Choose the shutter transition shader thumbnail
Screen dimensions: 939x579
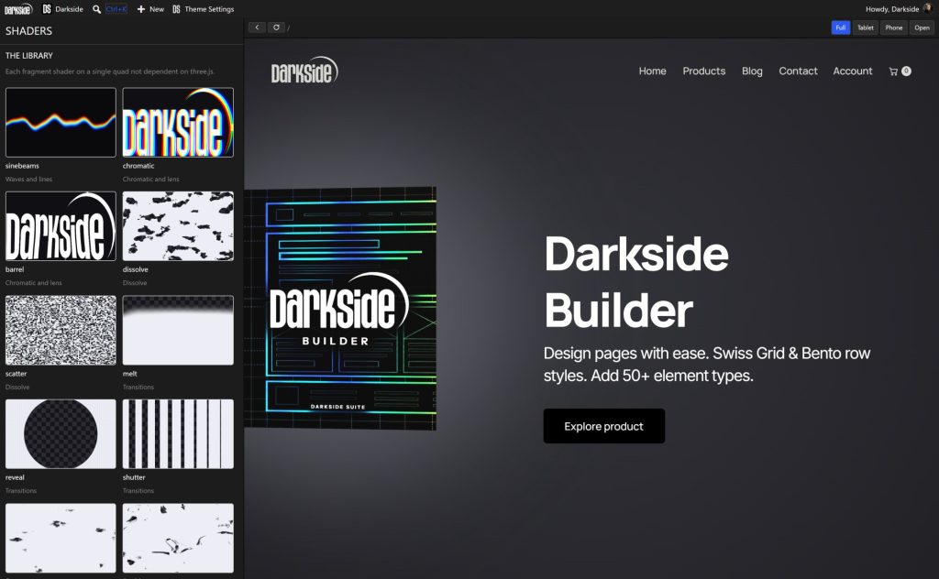pyautogui.click(x=178, y=433)
